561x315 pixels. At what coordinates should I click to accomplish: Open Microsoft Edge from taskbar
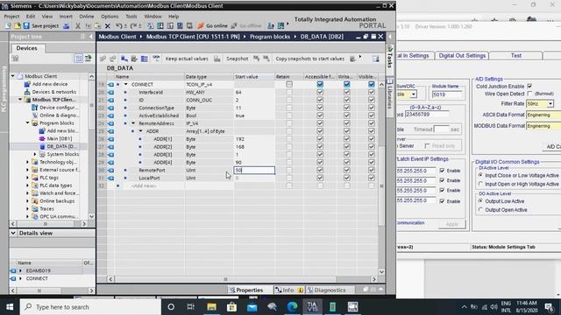tap(292, 307)
